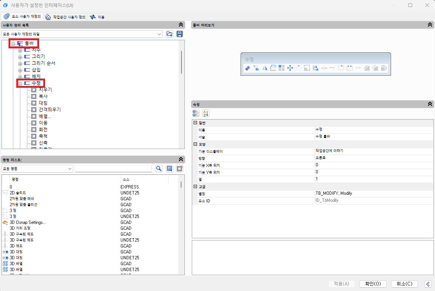Expand the 그리기 순서 toolbar node
The width and height of the screenshot is (435, 291).
pos(20,64)
